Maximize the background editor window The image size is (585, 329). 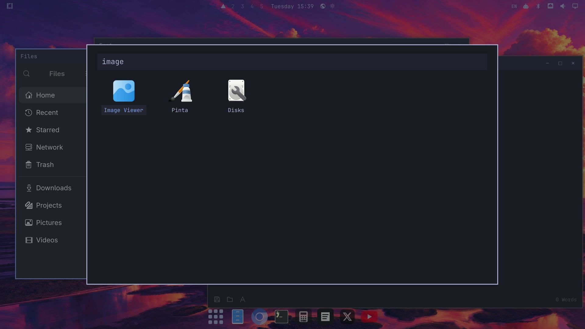(560, 63)
